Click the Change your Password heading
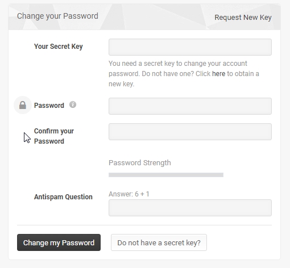 pyautogui.click(x=57, y=16)
